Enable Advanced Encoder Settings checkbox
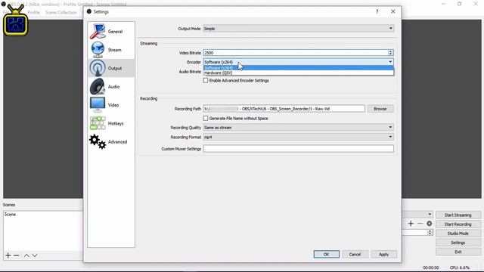The height and width of the screenshot is (272, 484). pyautogui.click(x=206, y=81)
